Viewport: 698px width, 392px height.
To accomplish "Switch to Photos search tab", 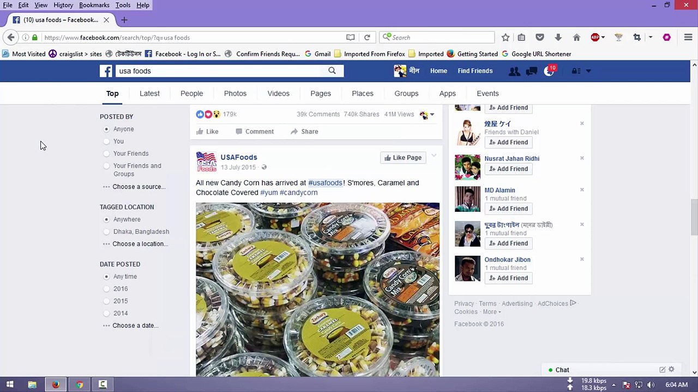I will point(235,94).
